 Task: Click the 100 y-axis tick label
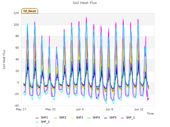tap(16, 25)
